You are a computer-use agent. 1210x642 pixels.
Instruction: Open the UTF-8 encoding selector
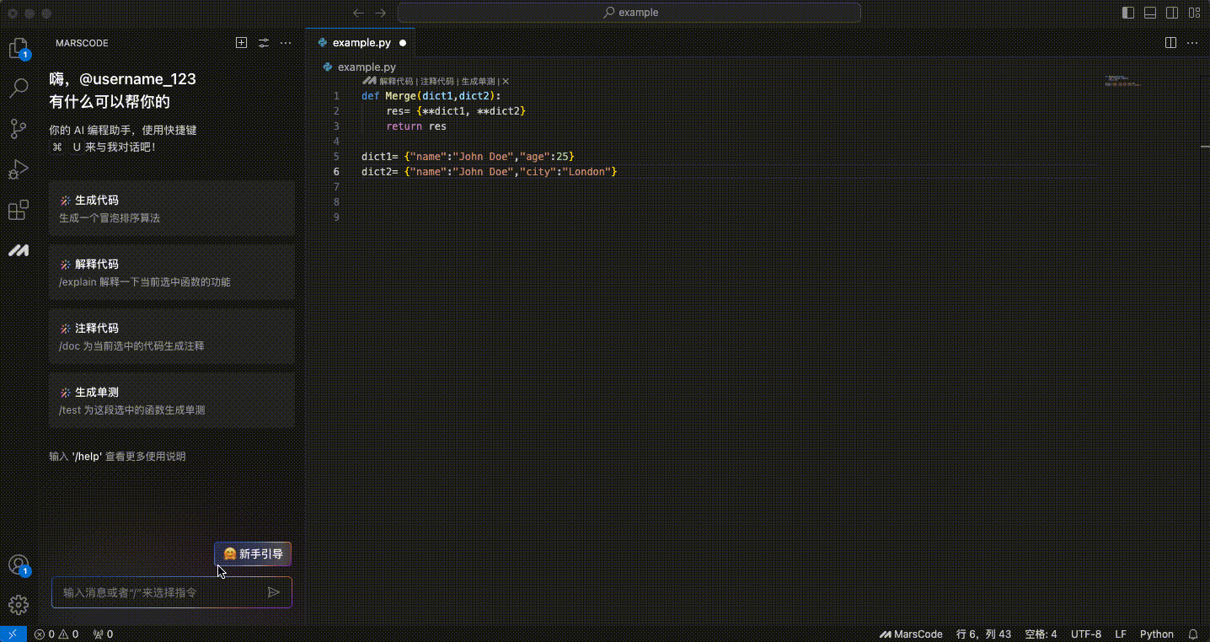[1085, 634]
